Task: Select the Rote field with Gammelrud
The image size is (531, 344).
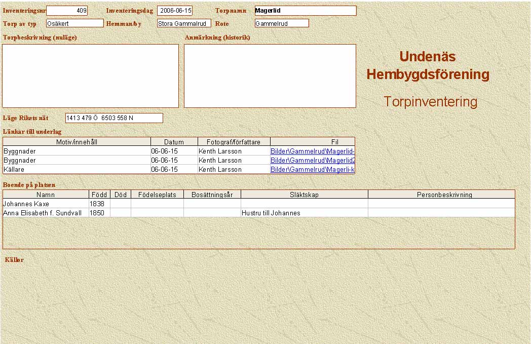Action: (x=282, y=23)
